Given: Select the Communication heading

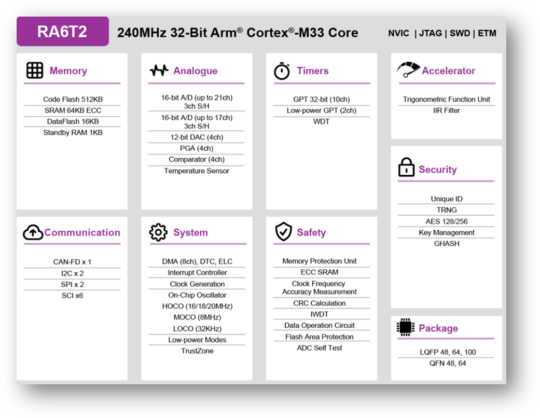Looking at the screenshot, I should coord(82,232).
